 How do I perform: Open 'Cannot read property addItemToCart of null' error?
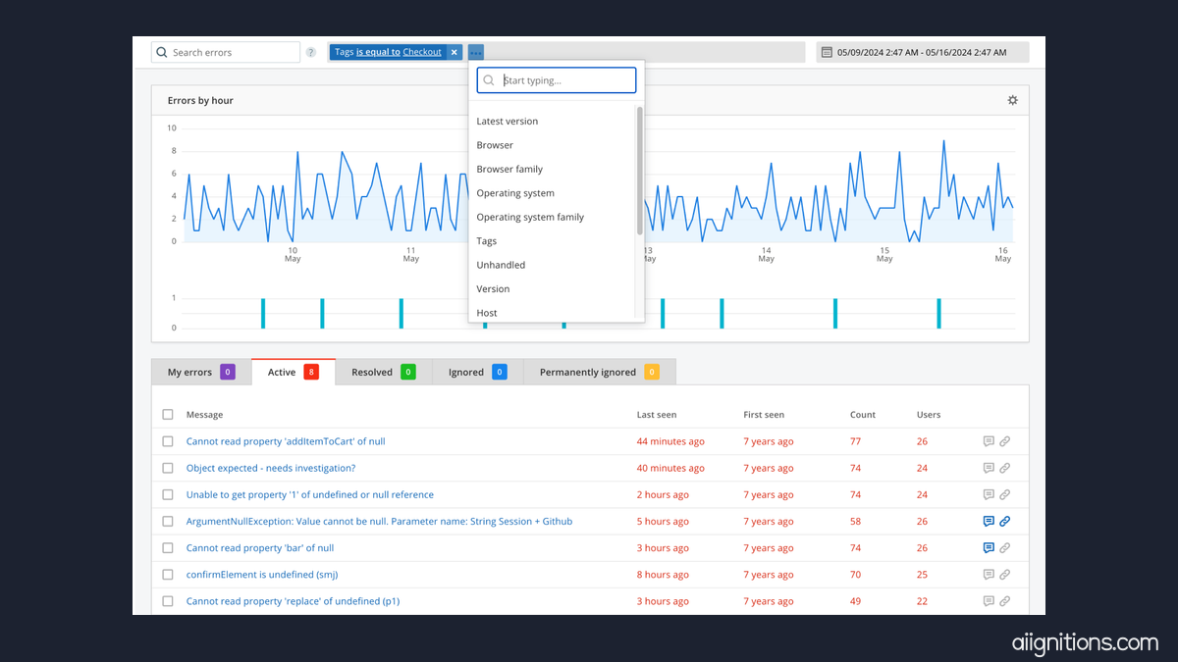click(286, 441)
